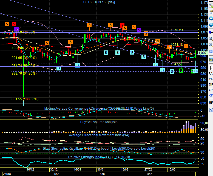Click the Average Directional Movement Index(14) title
The width and height of the screenshot is (213, 176).
pyautogui.click(x=99, y=135)
